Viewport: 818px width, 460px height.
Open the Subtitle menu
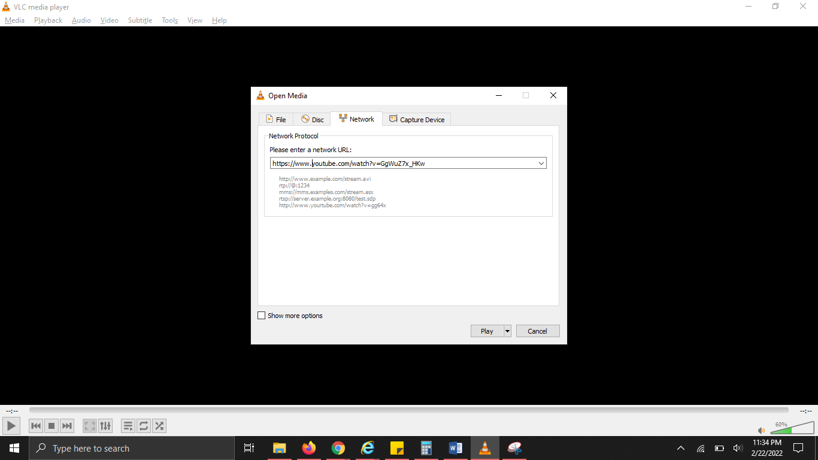coord(140,20)
